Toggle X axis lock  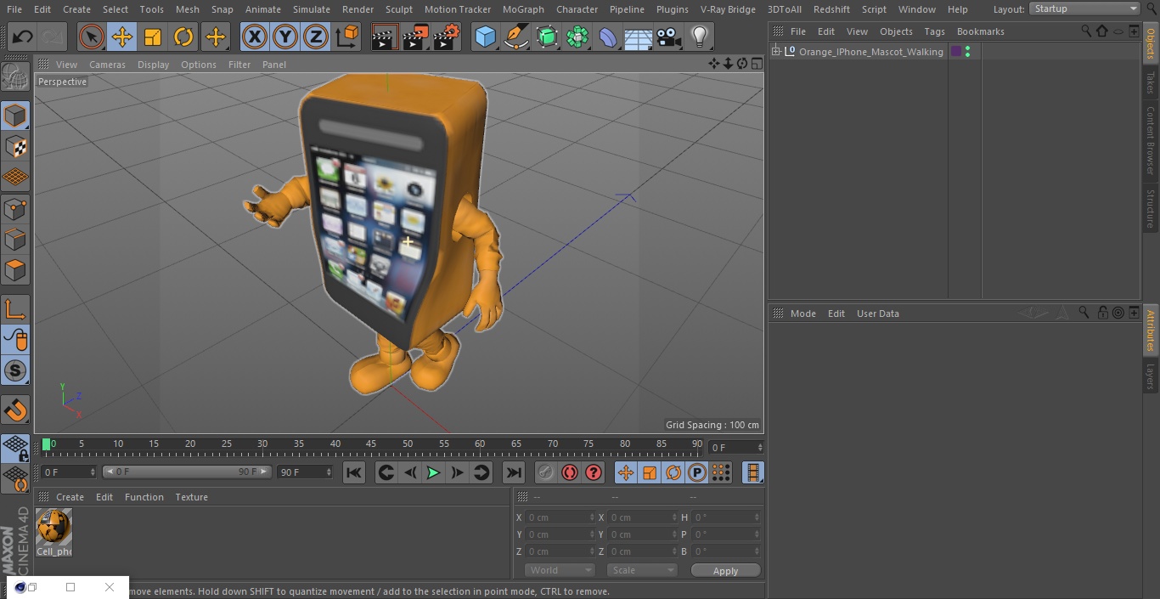point(254,37)
